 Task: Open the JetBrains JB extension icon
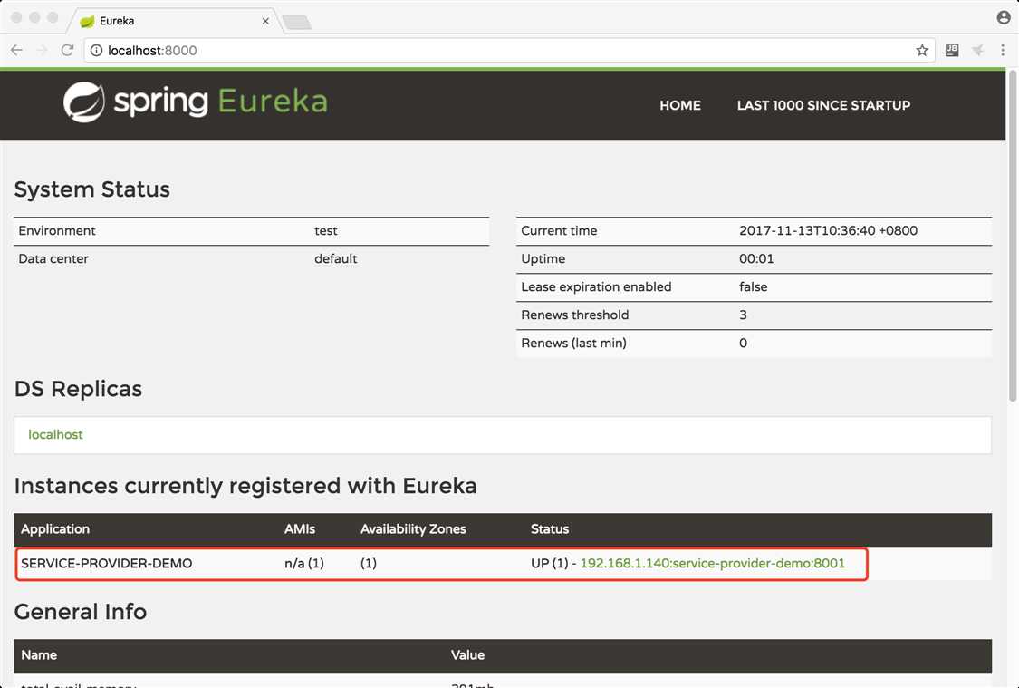point(951,50)
